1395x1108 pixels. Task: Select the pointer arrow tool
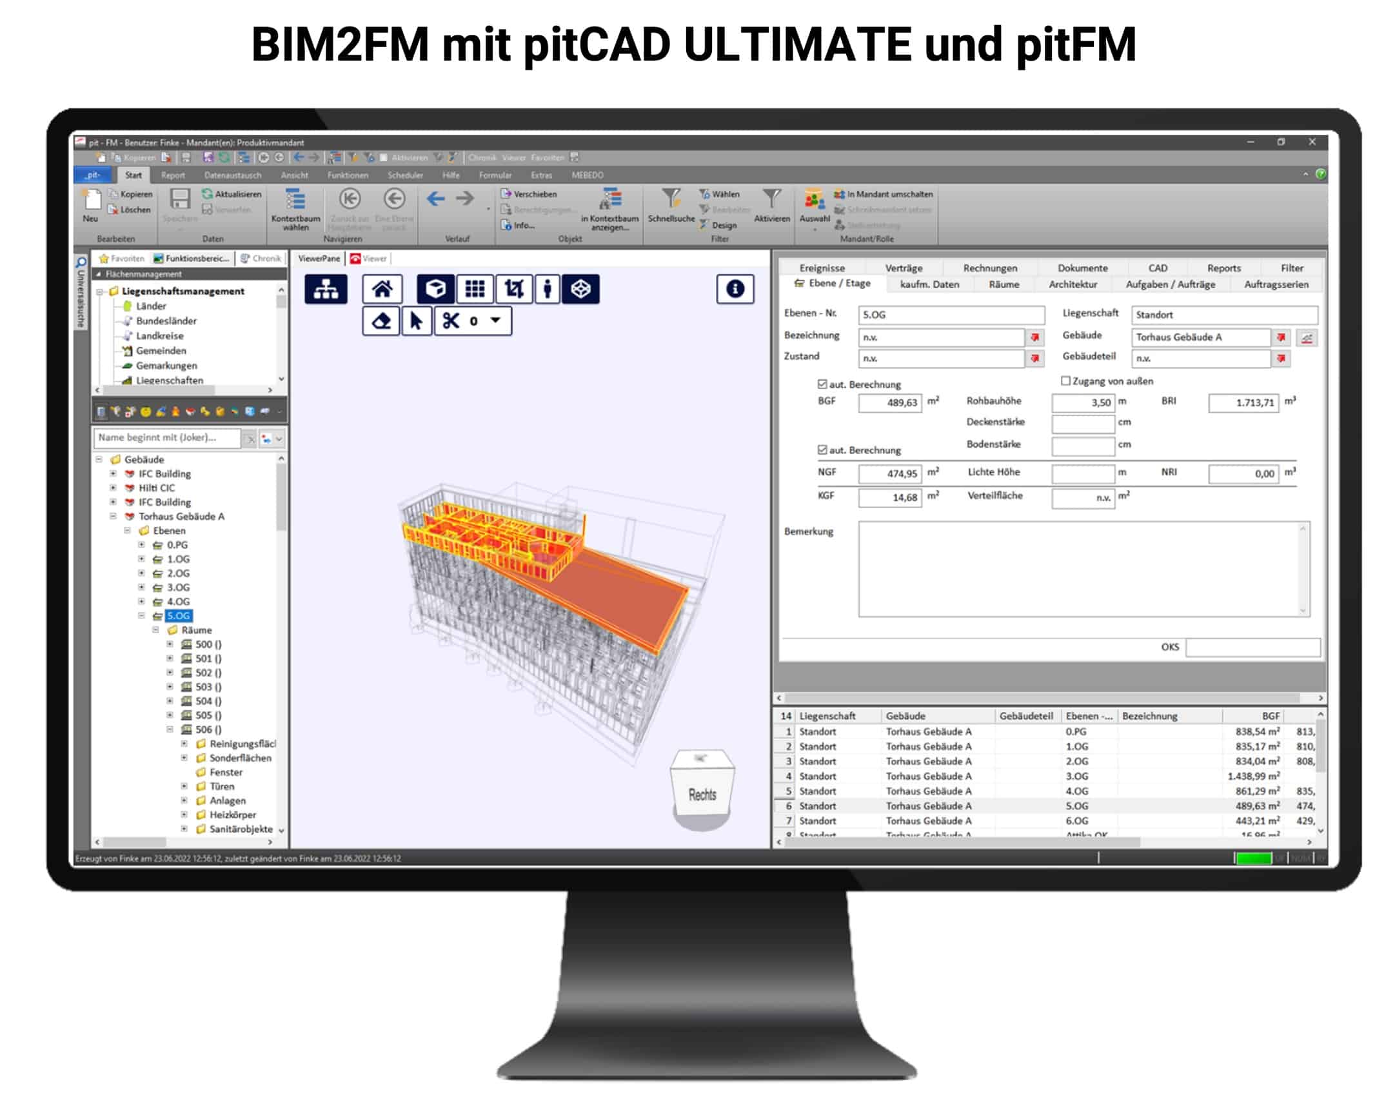point(416,321)
